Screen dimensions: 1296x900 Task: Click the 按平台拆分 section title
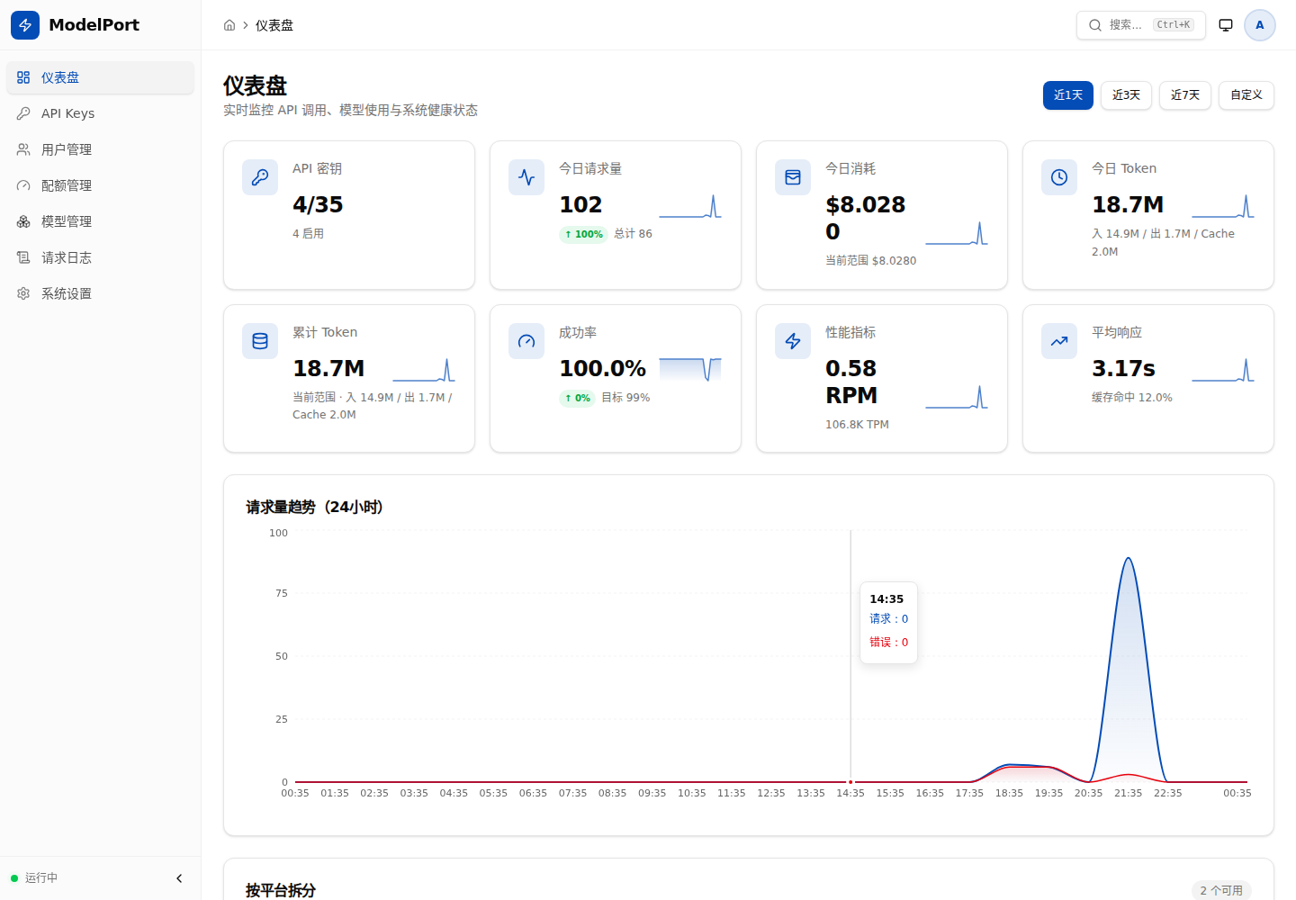281,891
